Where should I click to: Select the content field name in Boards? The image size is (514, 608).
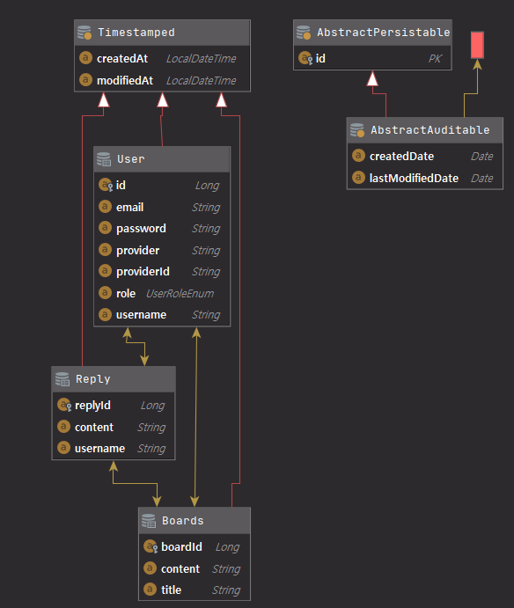(x=180, y=569)
